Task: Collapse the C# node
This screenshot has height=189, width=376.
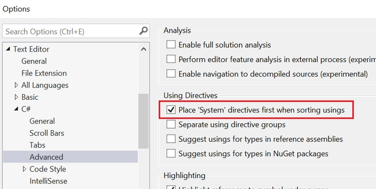Action: 16,109
